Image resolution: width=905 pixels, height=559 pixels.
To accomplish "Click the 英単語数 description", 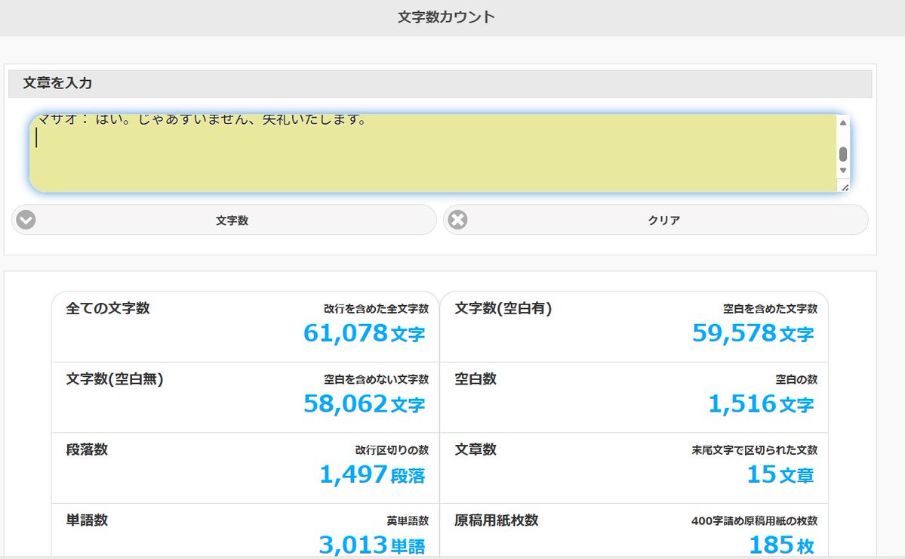I will [x=408, y=521].
